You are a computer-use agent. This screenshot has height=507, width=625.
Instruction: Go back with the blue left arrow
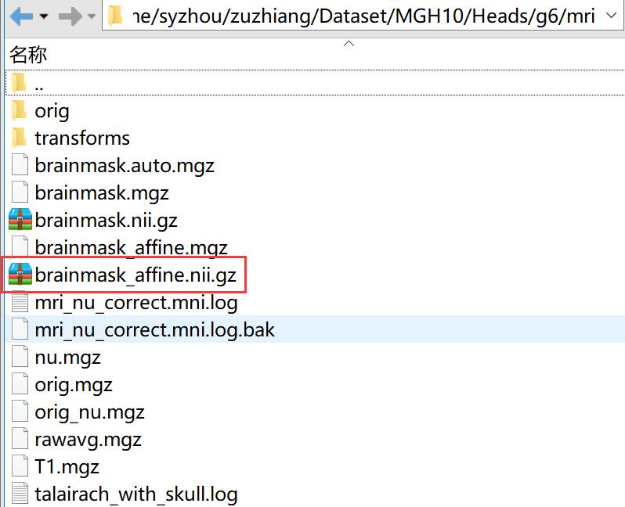(x=21, y=16)
